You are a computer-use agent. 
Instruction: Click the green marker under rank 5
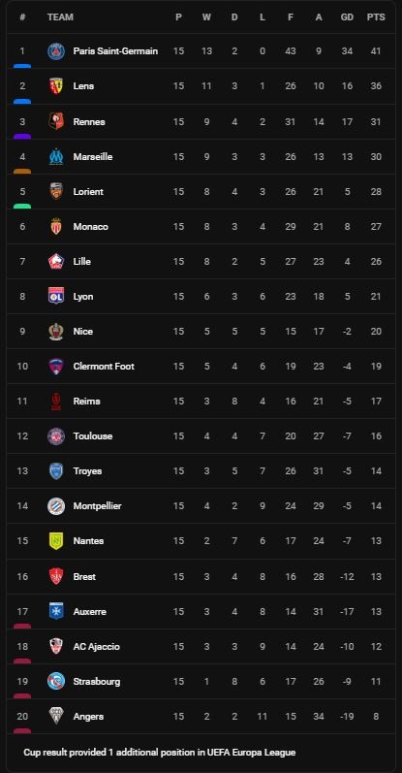(22, 206)
